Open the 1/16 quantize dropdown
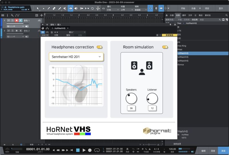Viewport: 229px width, 155px height. pos(112,10)
